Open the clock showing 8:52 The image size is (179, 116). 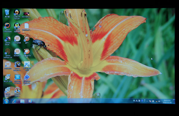pyautogui.click(x=167, y=101)
